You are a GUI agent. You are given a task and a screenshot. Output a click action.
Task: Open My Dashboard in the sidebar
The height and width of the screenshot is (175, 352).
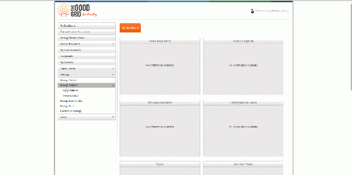click(86, 26)
